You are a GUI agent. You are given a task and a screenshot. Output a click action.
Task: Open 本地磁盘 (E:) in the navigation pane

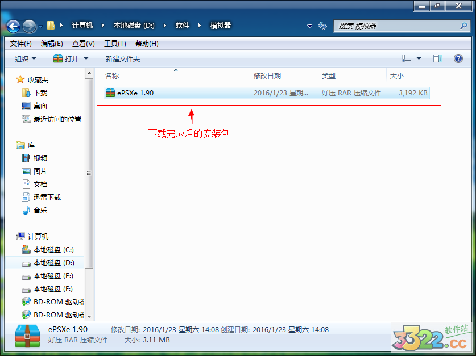(x=47, y=276)
